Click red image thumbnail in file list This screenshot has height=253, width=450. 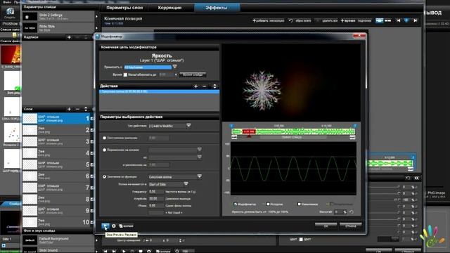11,55
